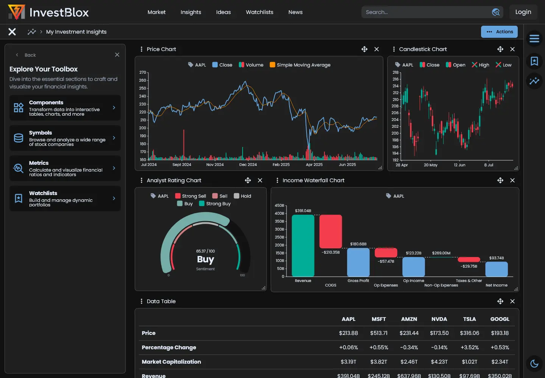Toggle Sell swatch in rating legend
Viewport: 545px width, 378px height.
pos(215,196)
